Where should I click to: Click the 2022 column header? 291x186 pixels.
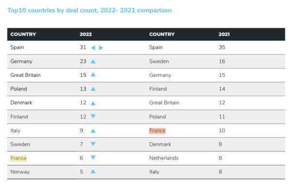(86, 34)
